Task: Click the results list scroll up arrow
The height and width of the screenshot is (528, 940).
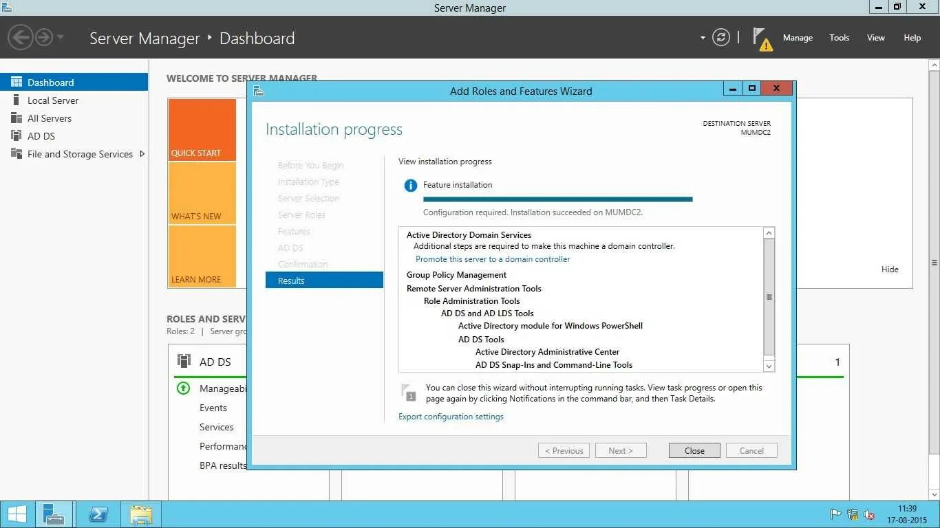Action: [x=769, y=233]
